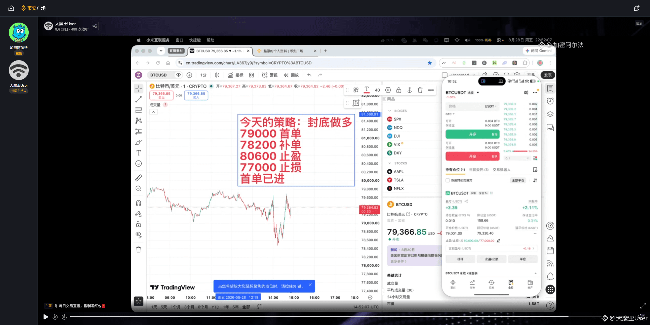This screenshot has width=650, height=325.
Task: Toggle lock on the selected drawing
Action: click(399, 90)
